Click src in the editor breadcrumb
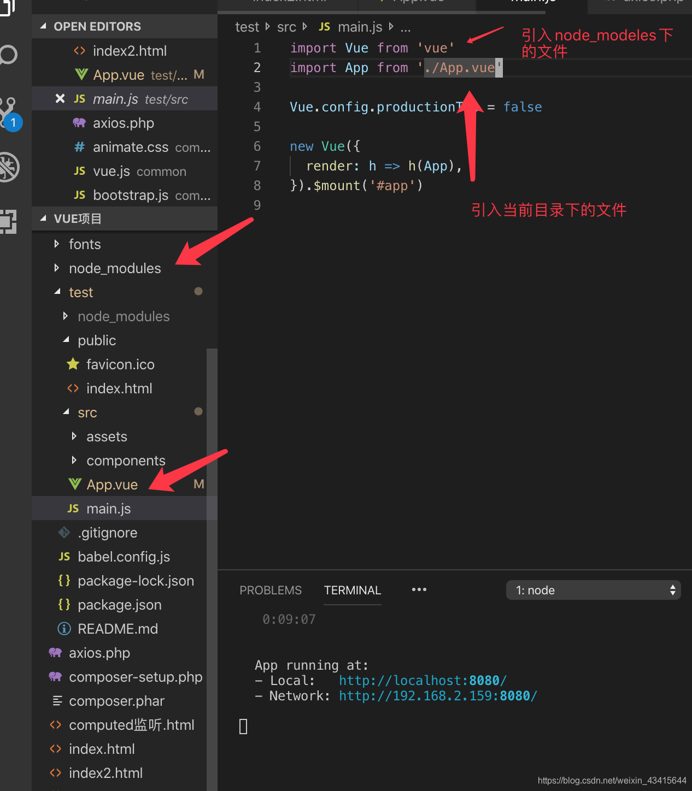692x791 pixels. pyautogui.click(x=286, y=26)
